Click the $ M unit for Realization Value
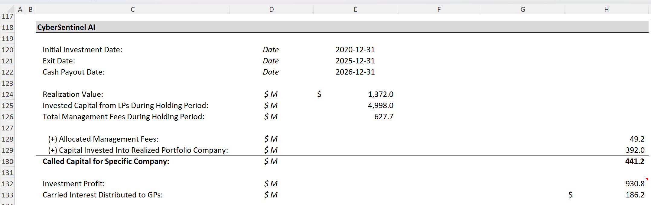 (x=271, y=94)
